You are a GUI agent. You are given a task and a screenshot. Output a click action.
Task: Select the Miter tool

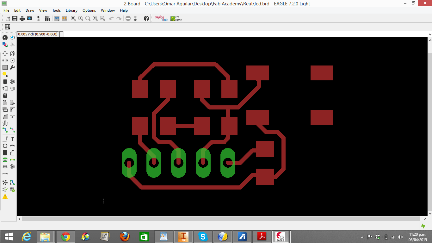(x=12, y=109)
